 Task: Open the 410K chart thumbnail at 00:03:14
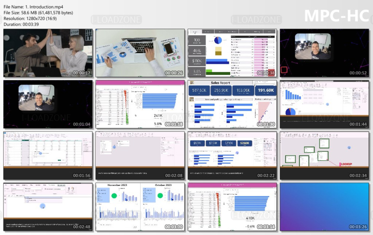232,207
